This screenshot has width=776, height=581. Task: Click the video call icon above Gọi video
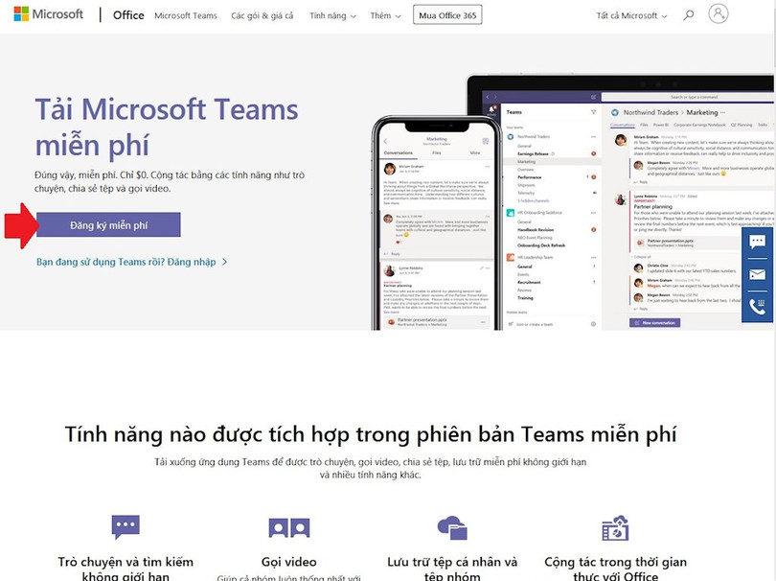click(x=288, y=527)
